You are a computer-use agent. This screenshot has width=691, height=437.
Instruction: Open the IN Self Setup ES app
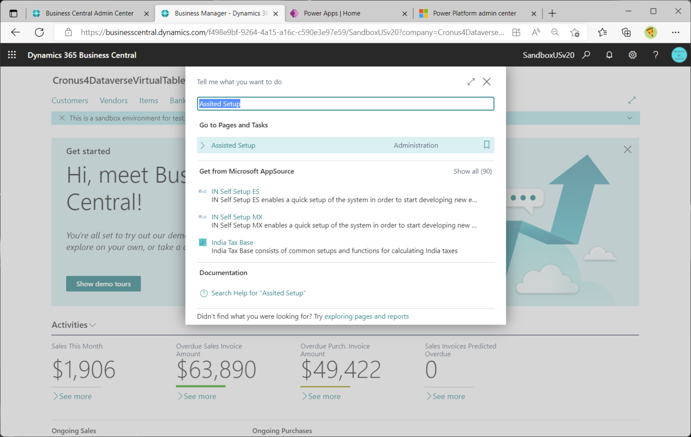(235, 192)
